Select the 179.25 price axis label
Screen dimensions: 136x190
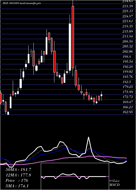click(x=128, y=87)
